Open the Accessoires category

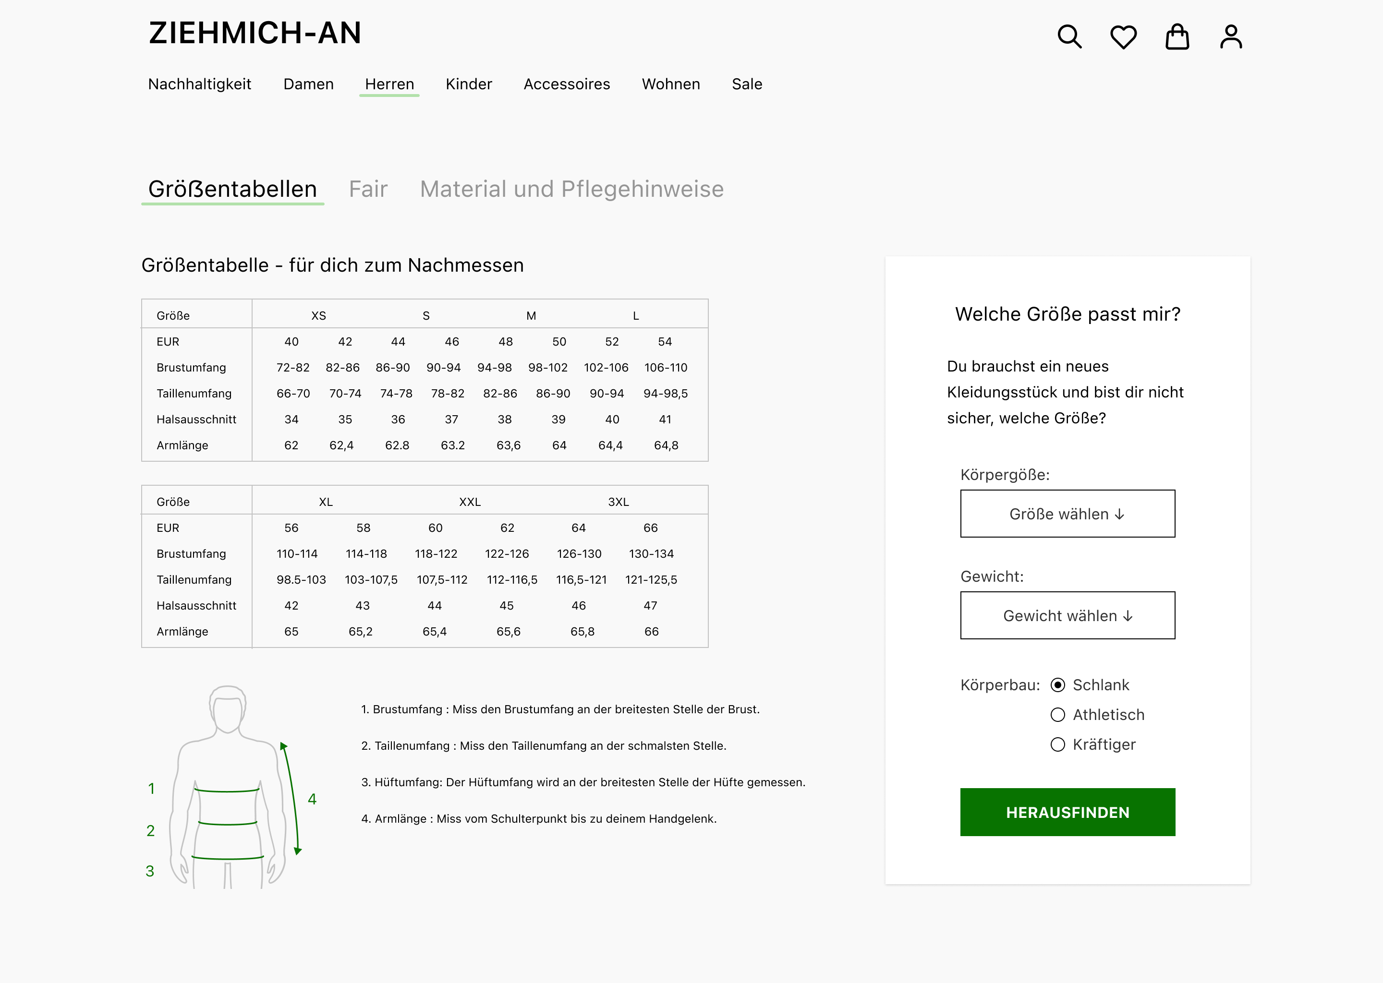(x=567, y=84)
